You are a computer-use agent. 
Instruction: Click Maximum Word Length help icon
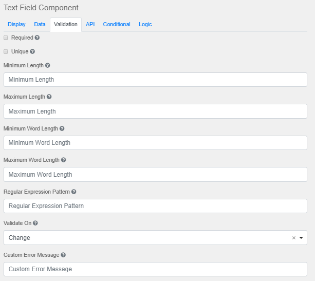(x=64, y=160)
